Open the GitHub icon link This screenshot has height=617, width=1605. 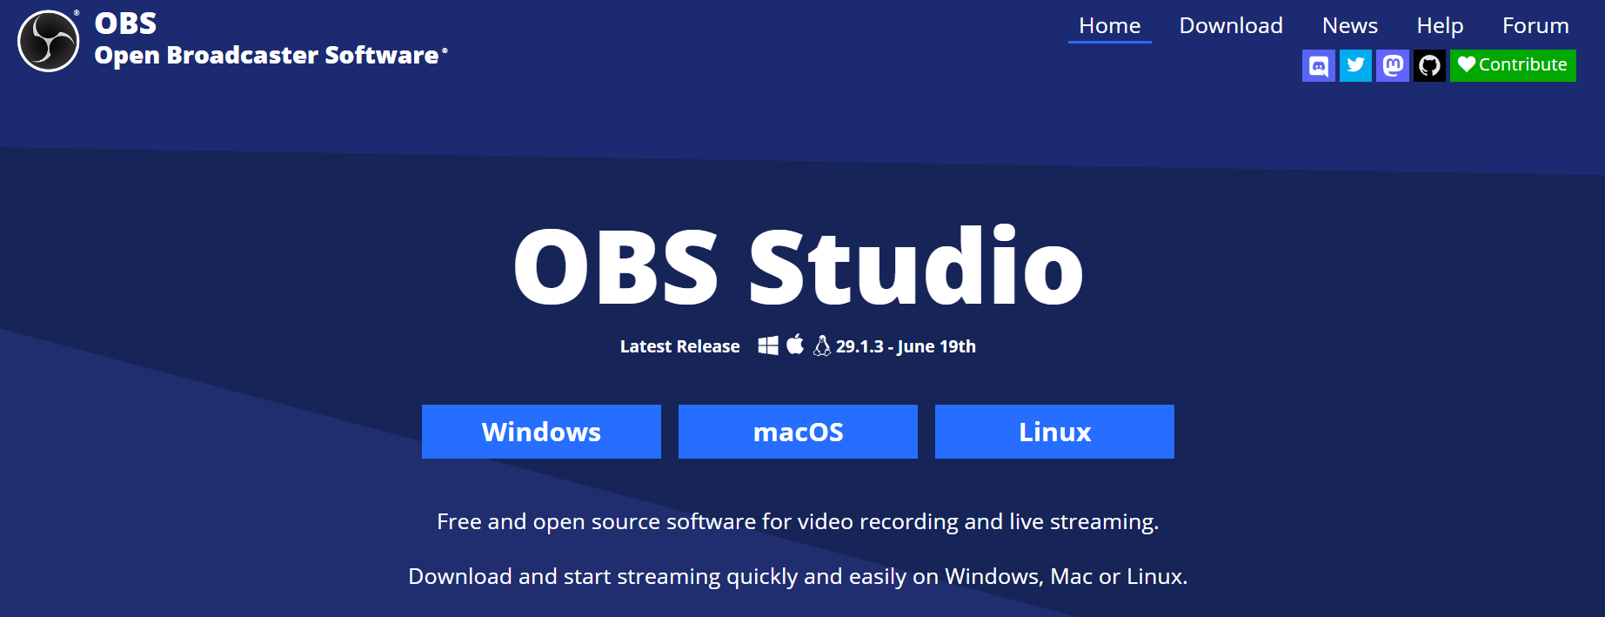coord(1429,65)
